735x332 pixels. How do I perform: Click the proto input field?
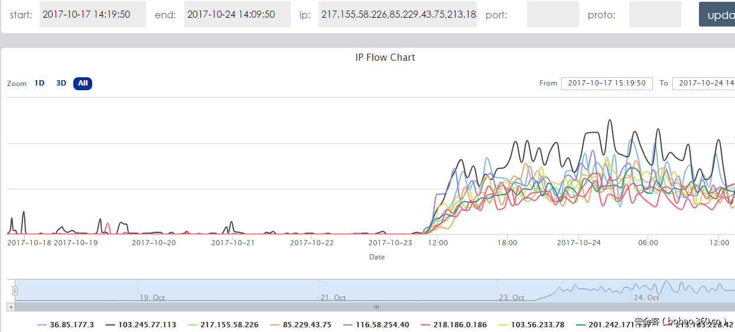[655, 14]
